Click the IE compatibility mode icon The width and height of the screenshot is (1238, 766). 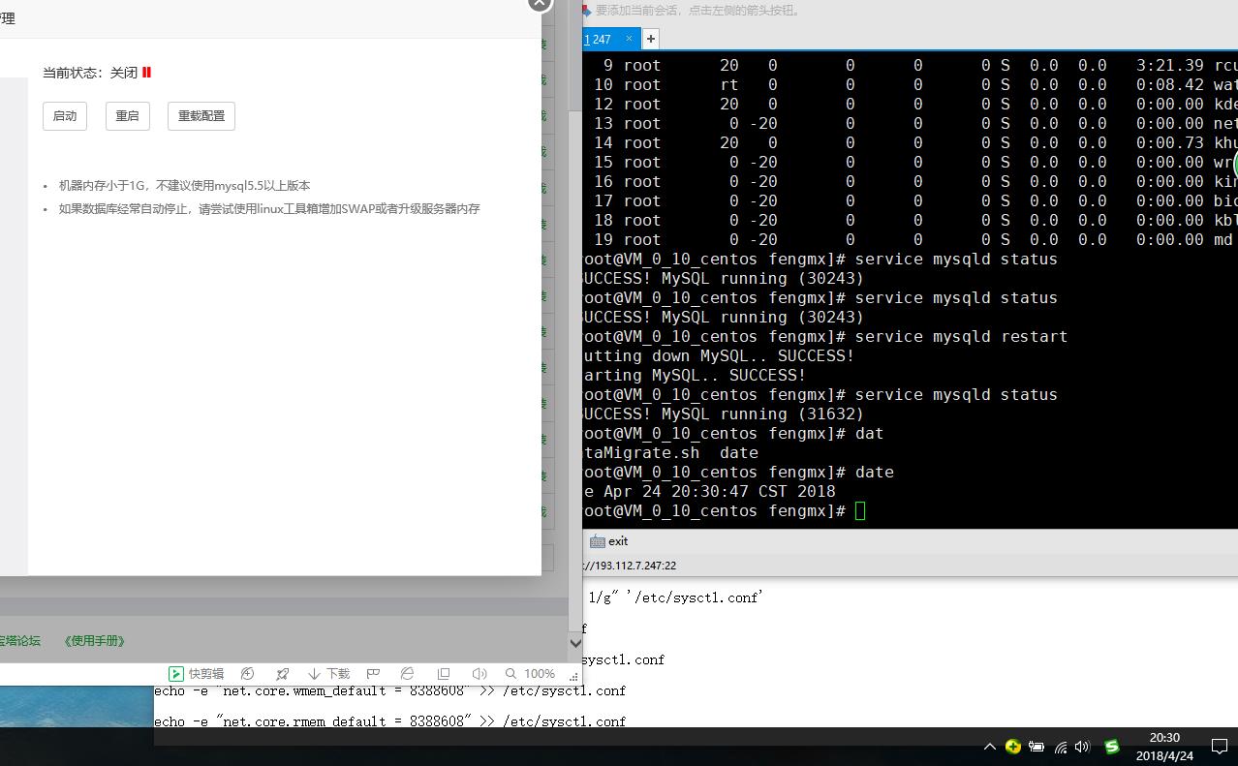click(x=408, y=674)
